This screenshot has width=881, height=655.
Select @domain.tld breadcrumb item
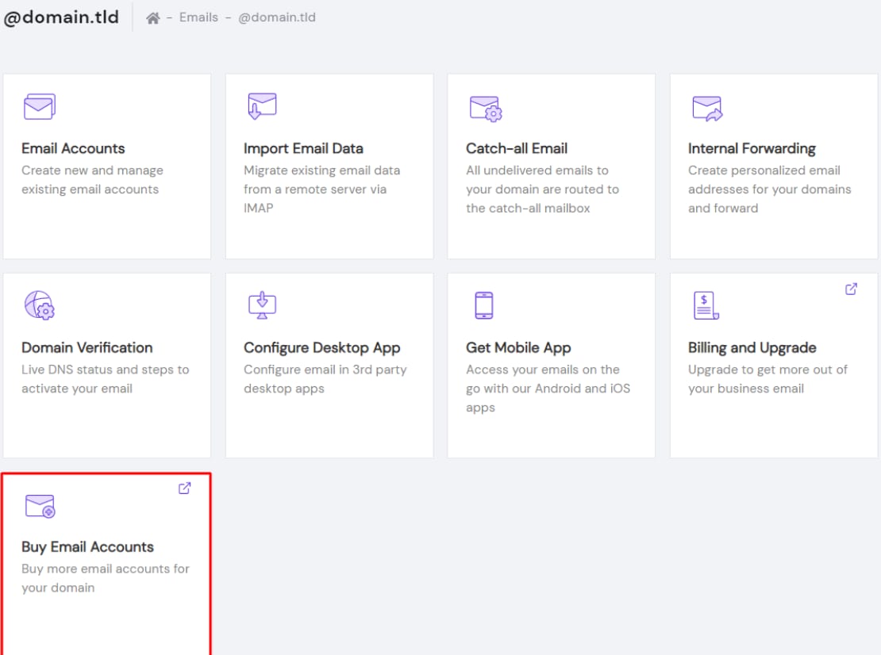point(277,17)
